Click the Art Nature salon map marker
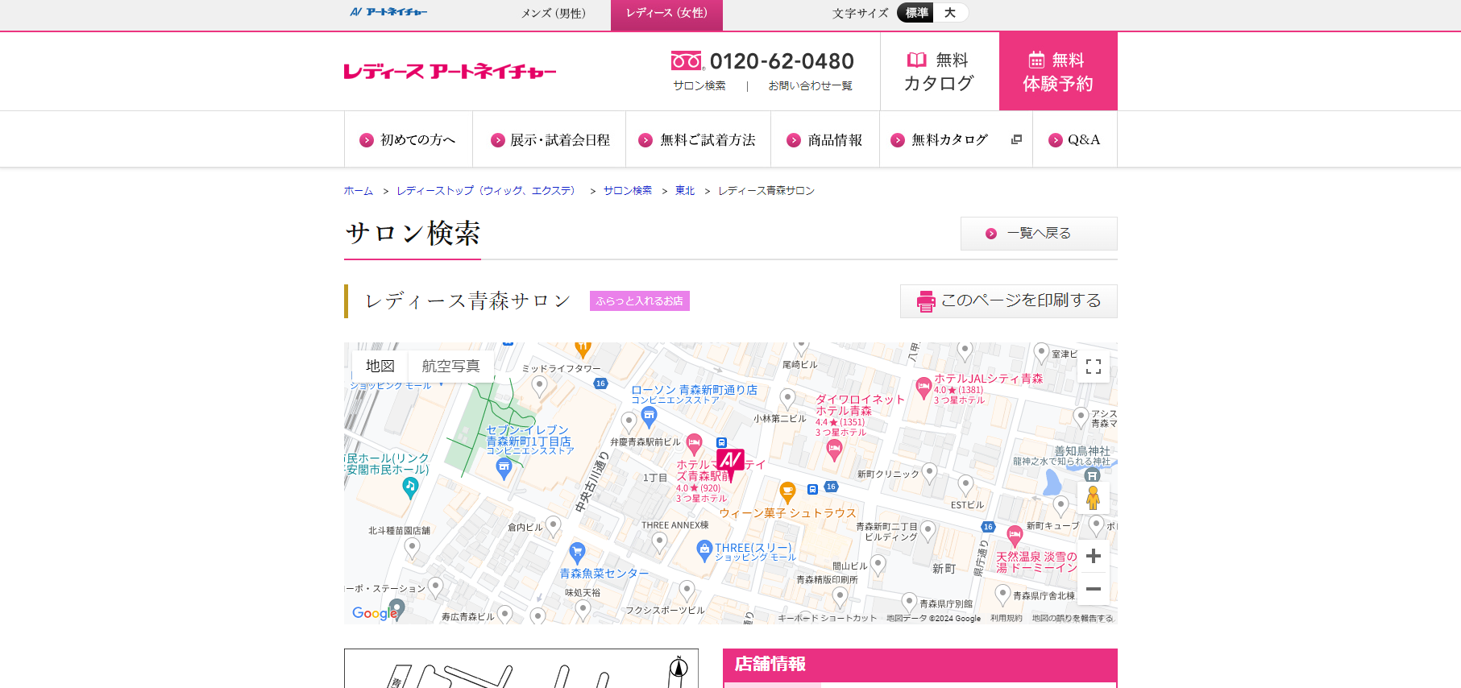Screen dimensions: 1461x688 pos(730,463)
